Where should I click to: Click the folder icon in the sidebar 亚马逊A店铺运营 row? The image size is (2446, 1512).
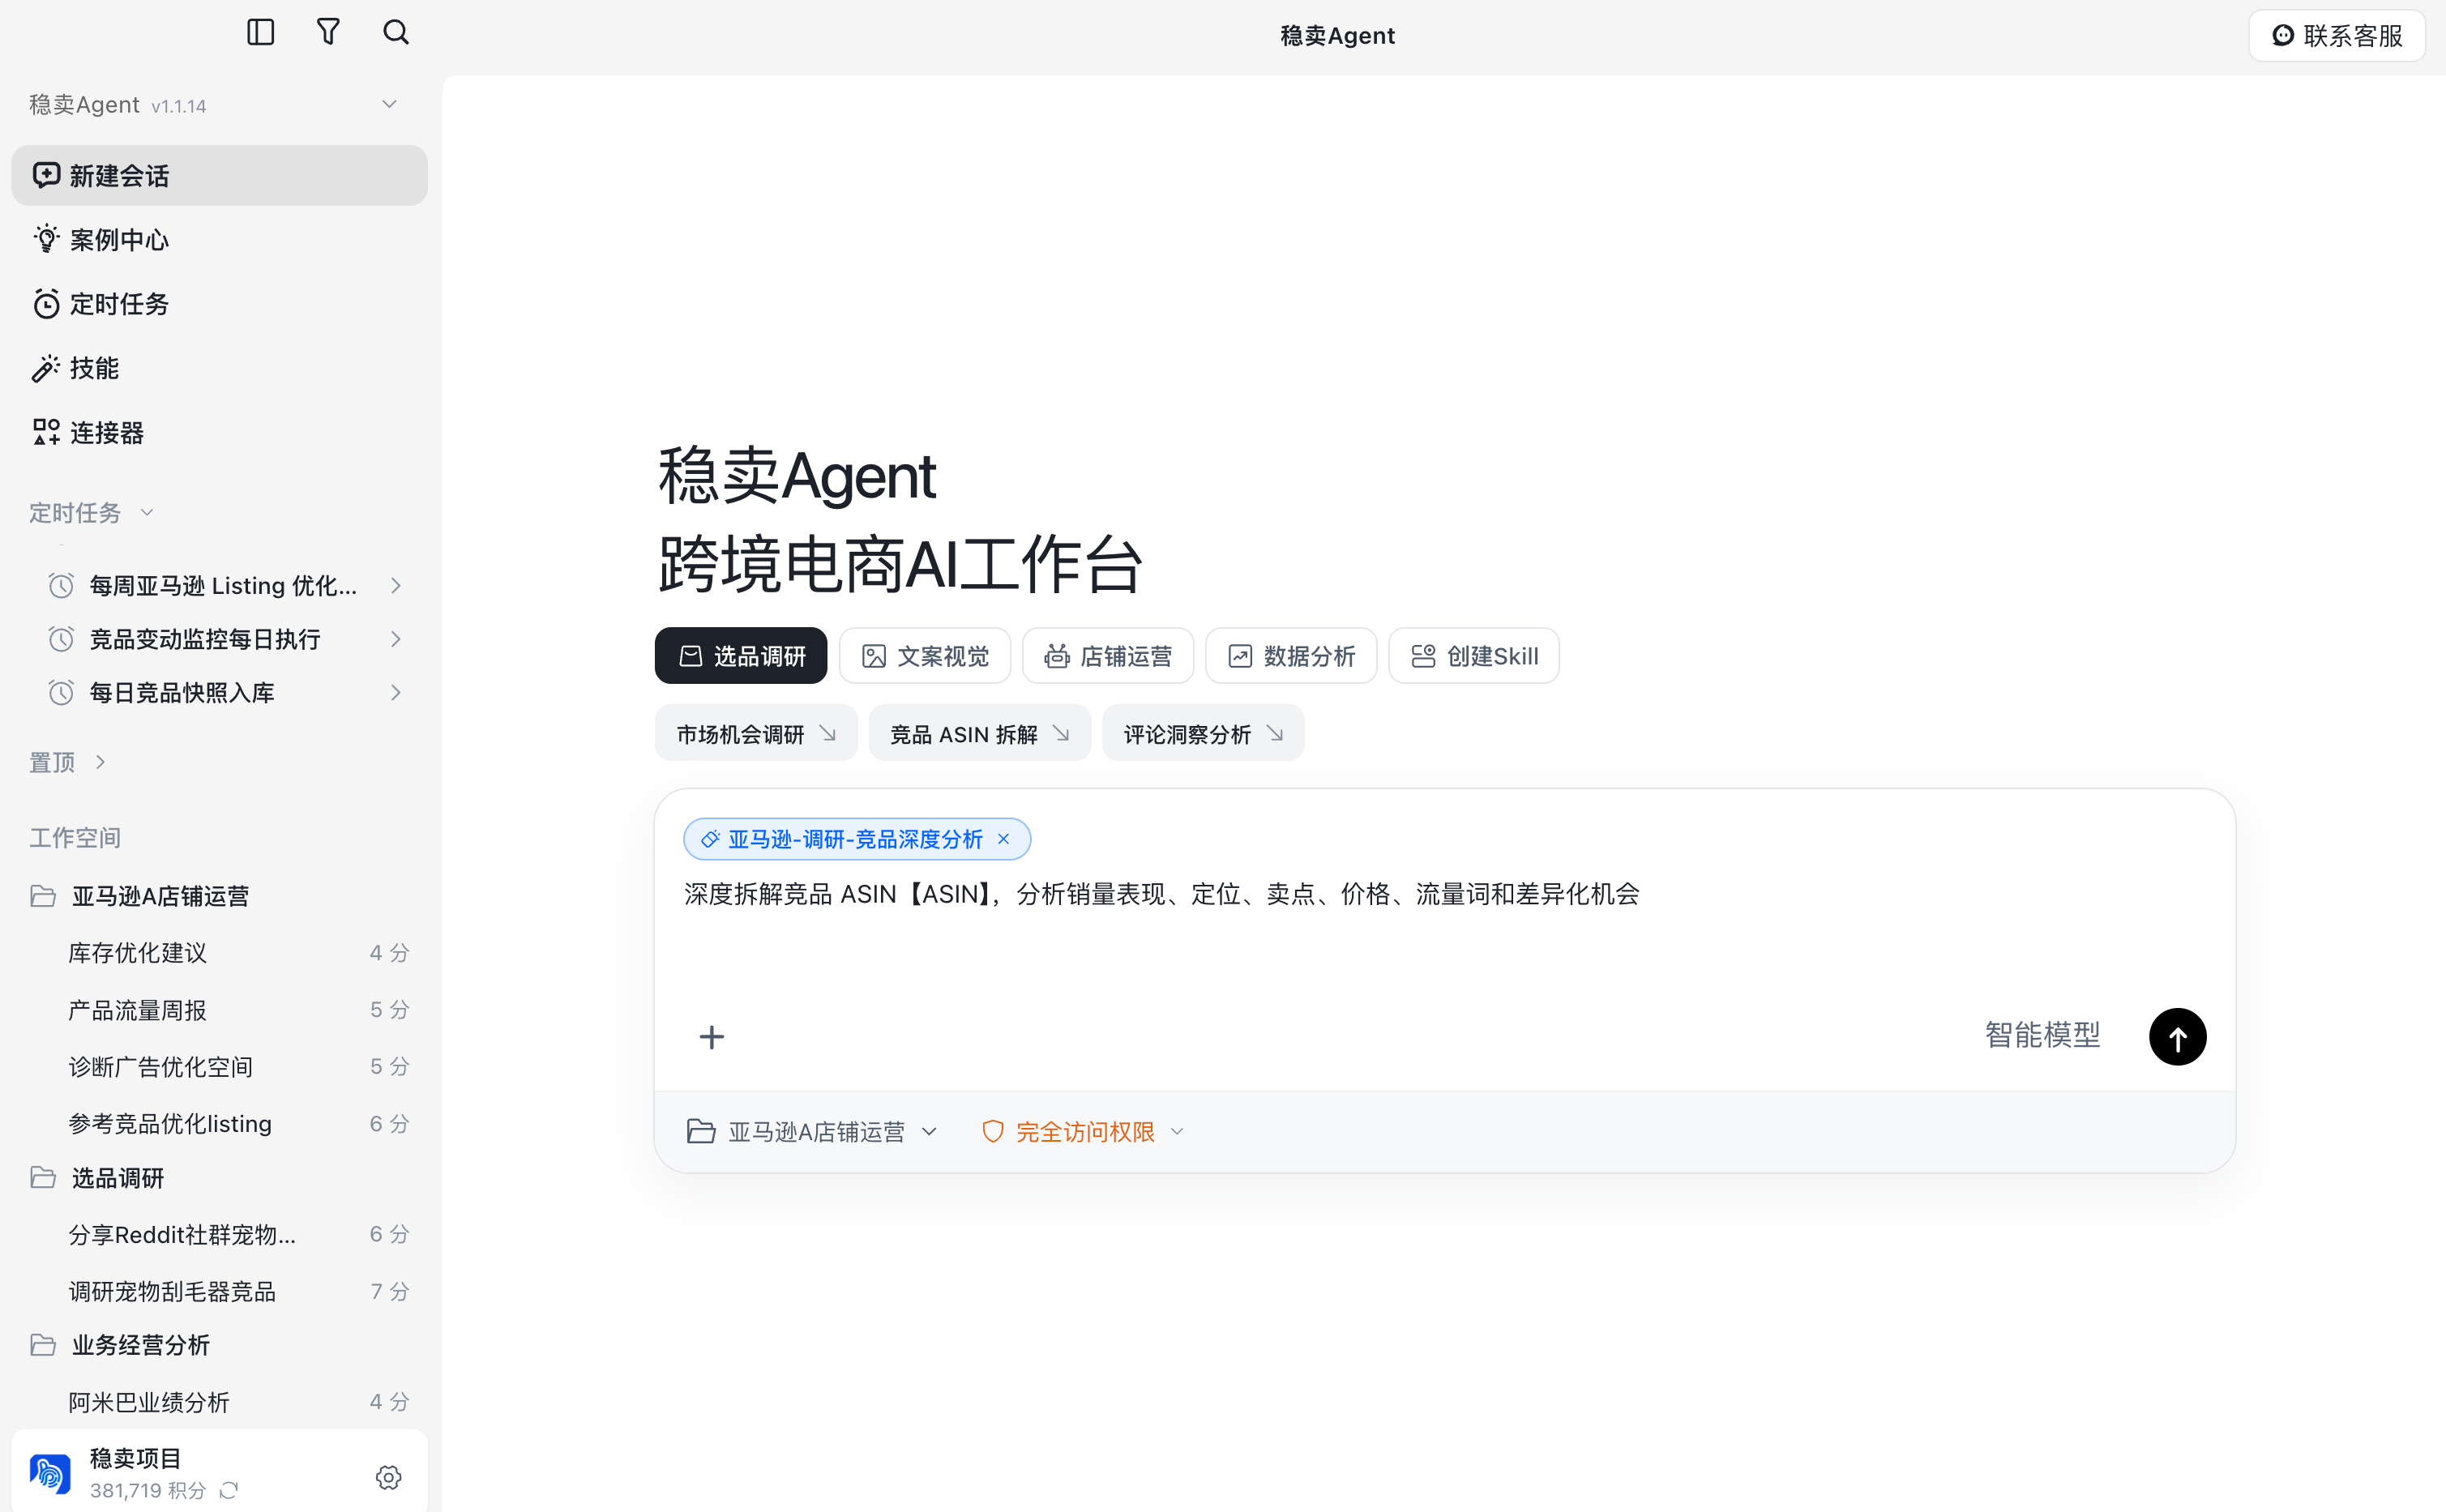[x=43, y=895]
